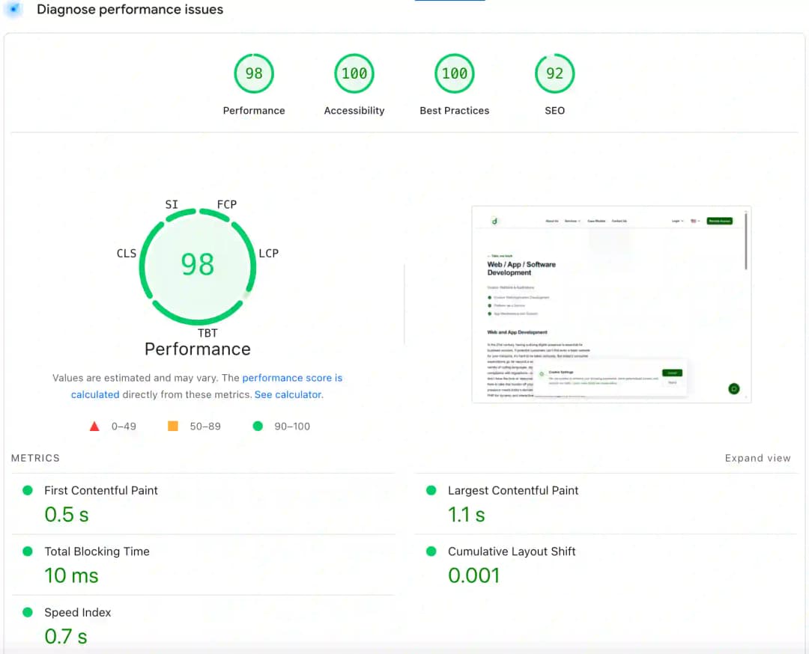The image size is (809, 654).
Task: Select the Total Blocking Time metric
Action: [x=97, y=551]
